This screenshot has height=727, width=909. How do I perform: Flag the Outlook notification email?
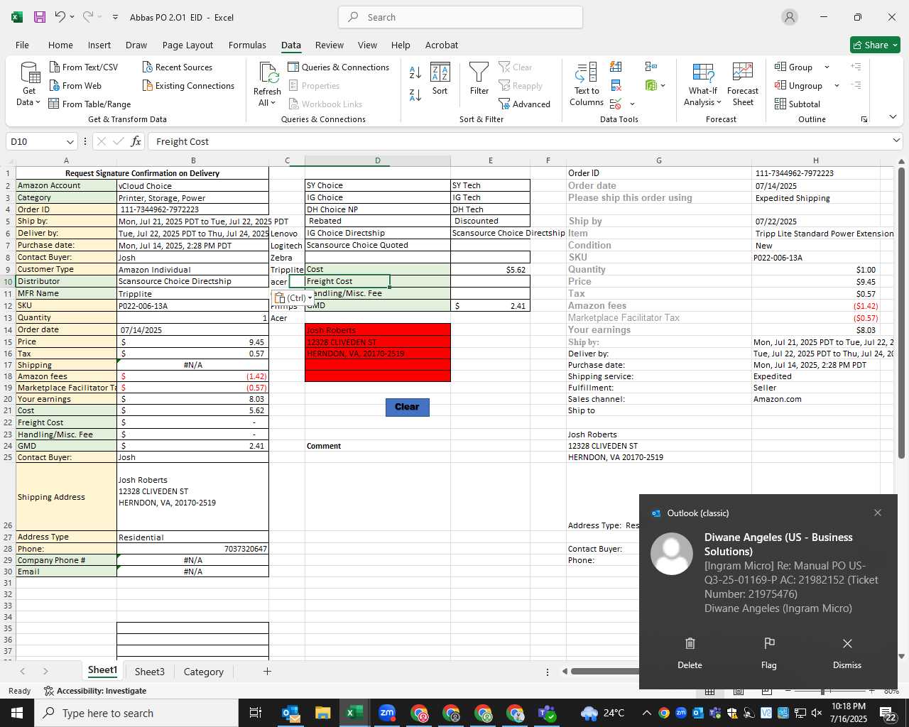[x=769, y=653]
